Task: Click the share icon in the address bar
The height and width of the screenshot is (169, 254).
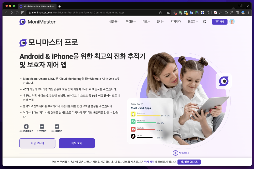Action: click(x=160, y=13)
